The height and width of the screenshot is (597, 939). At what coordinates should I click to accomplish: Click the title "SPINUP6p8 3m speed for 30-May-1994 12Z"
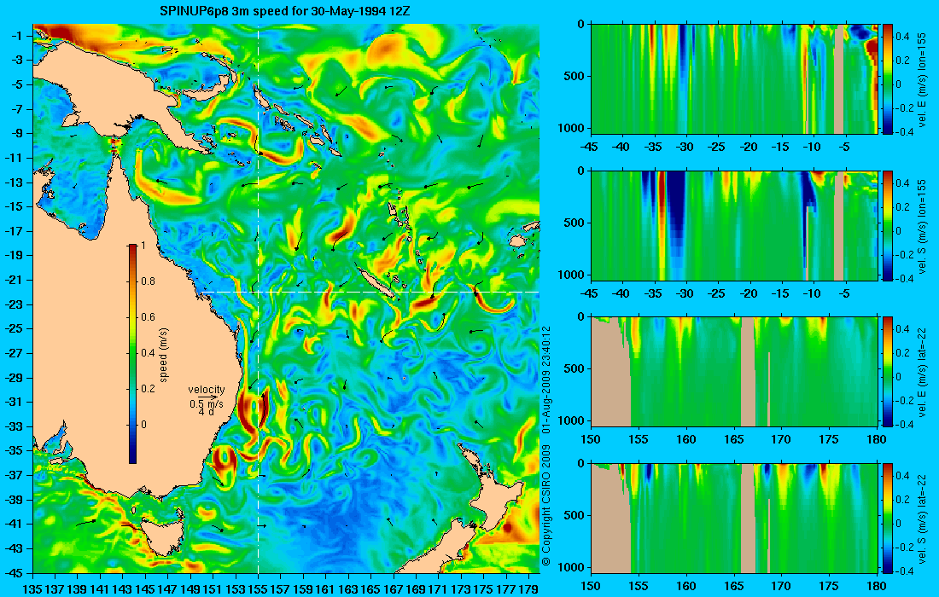click(285, 11)
